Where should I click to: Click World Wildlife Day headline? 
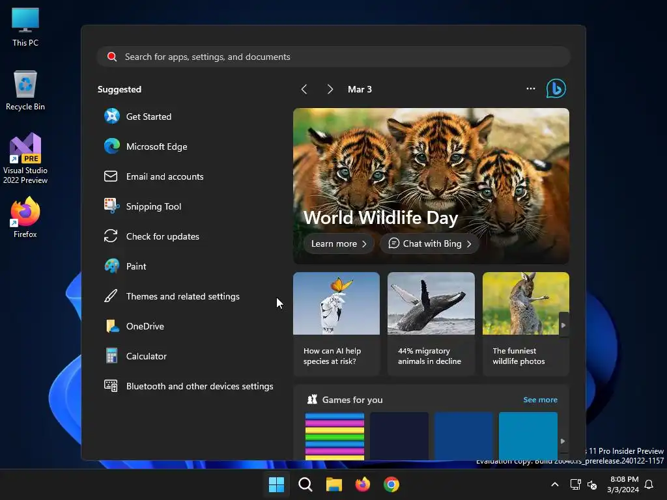(380, 217)
